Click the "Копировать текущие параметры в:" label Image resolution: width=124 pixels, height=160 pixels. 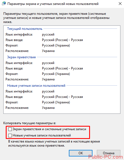click(30, 123)
